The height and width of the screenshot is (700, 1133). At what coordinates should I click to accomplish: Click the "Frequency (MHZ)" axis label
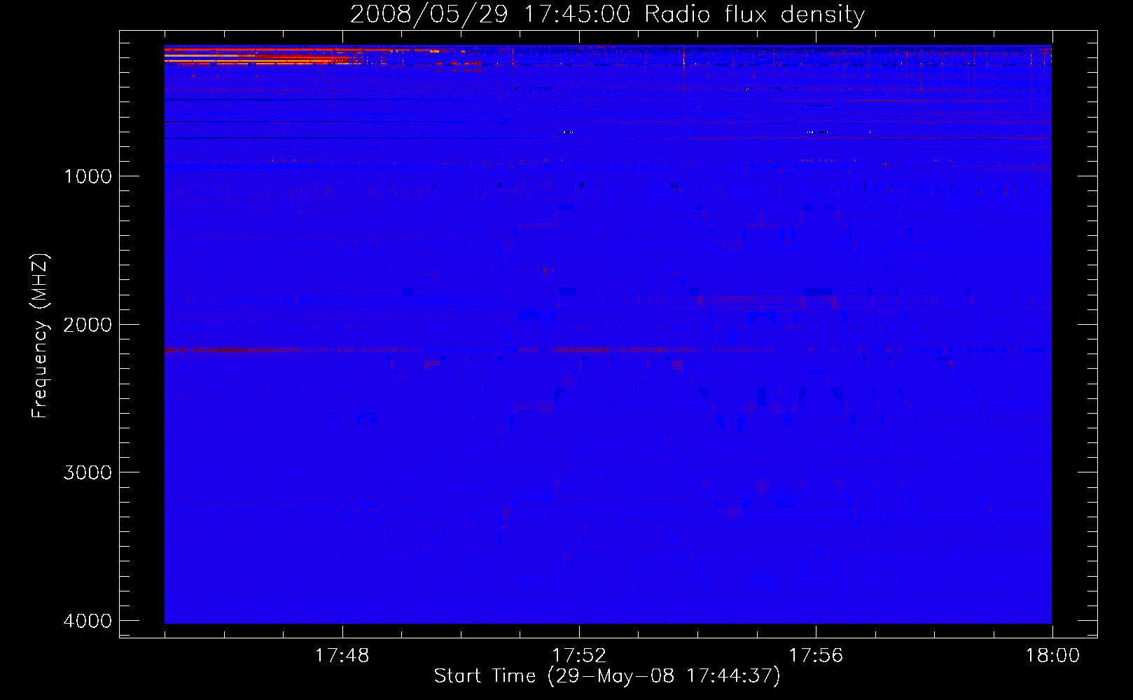click(x=40, y=336)
